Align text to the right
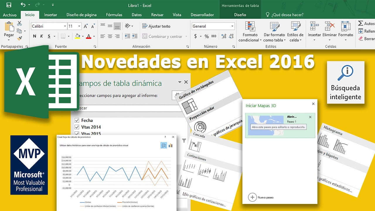Screen dimensions: 375x211 [x=117, y=36]
